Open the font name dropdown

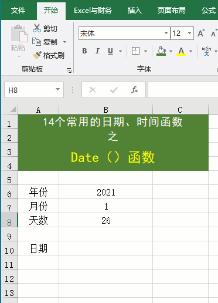click(x=166, y=33)
